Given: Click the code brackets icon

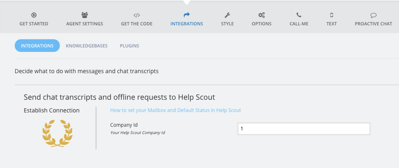Looking at the screenshot, I should click(x=137, y=15).
